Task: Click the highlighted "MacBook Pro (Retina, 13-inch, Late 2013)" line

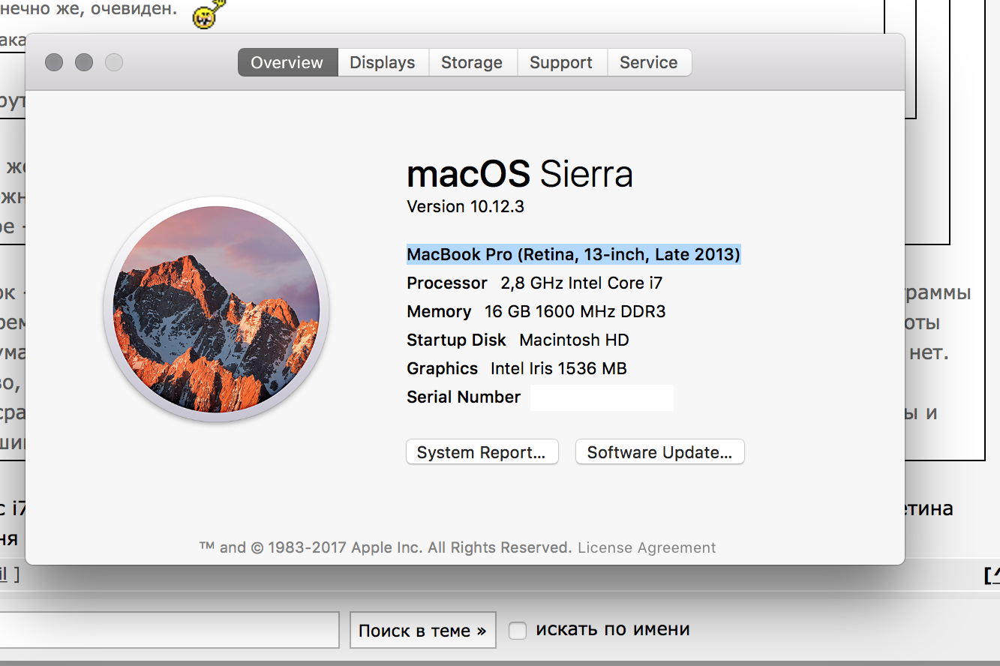Action: coord(573,255)
